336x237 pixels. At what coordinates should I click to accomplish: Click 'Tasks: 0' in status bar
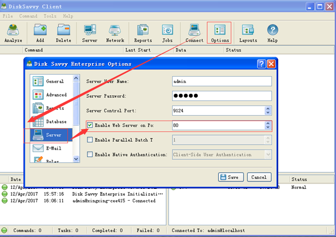[68, 230]
